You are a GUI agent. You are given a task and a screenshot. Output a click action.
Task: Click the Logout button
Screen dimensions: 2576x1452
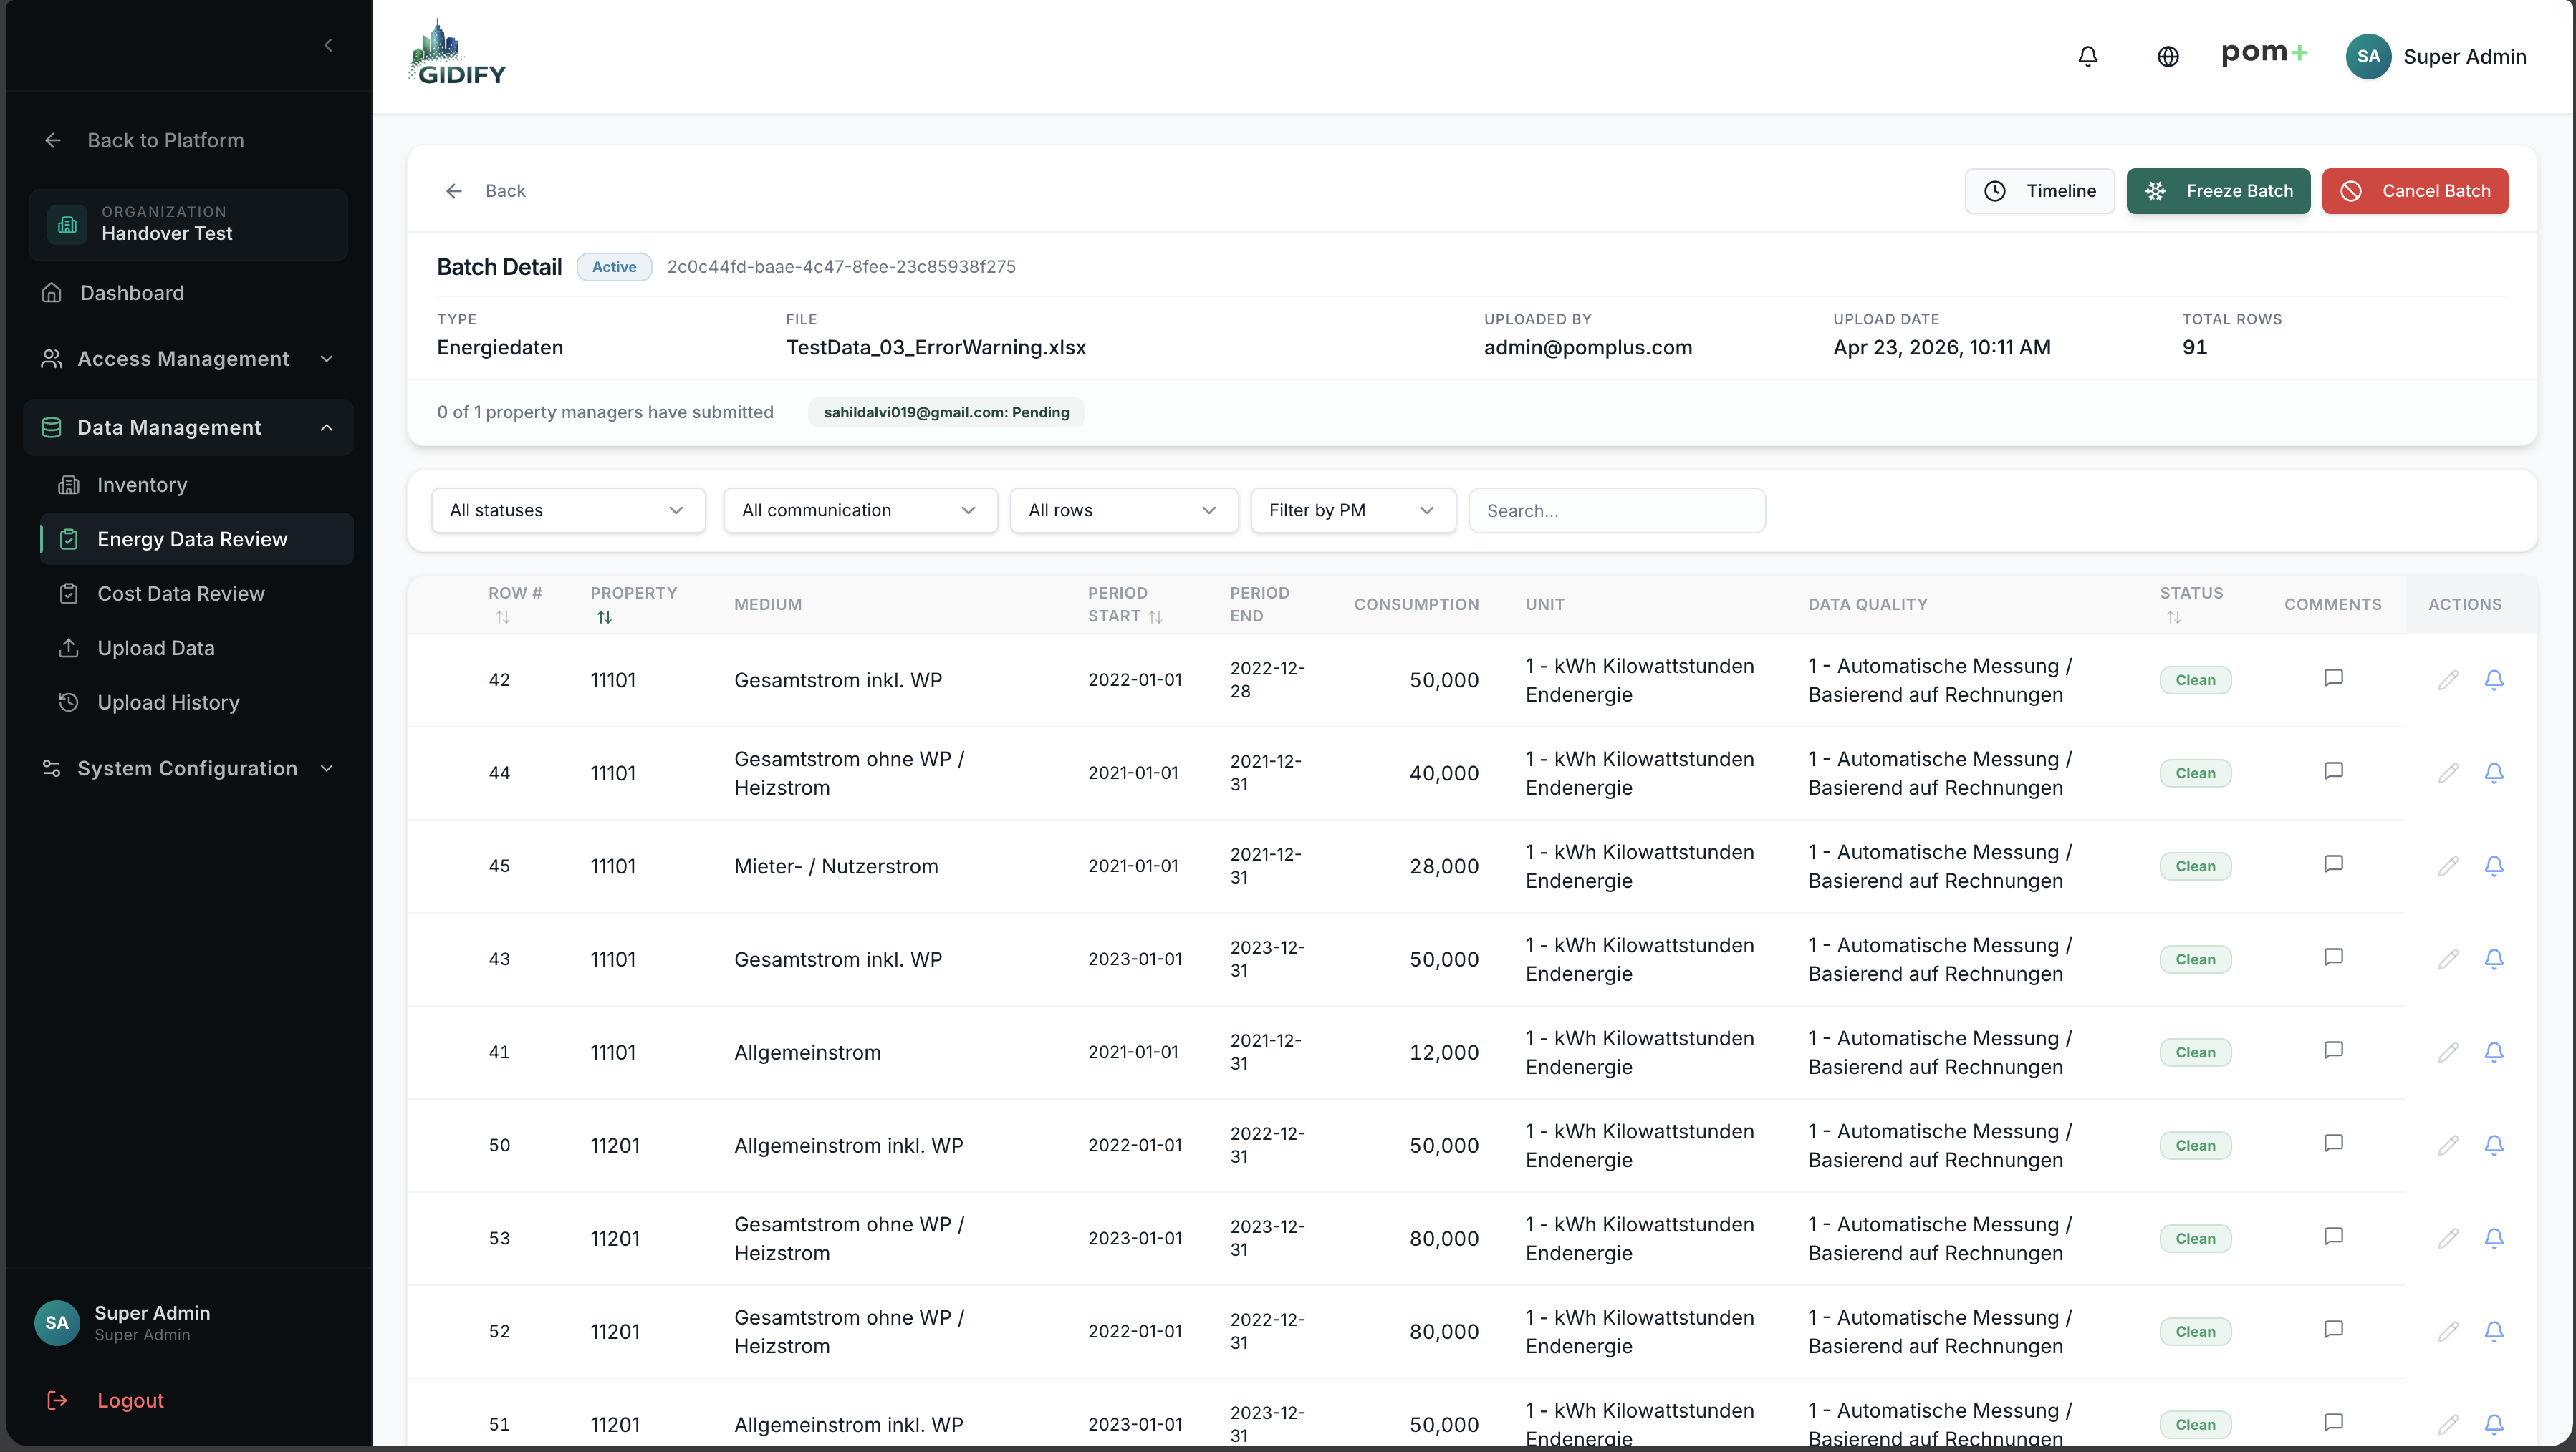105,1400
